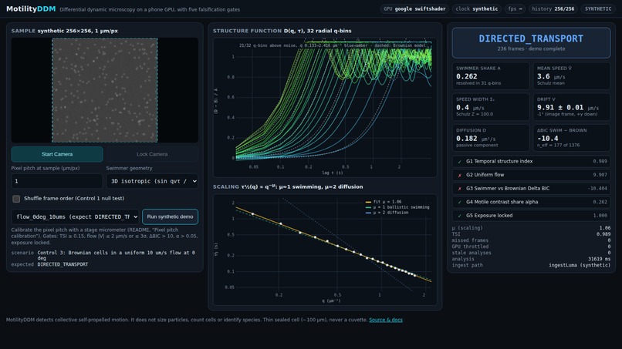Click the G2 Uniform flow value 9.907
Screen dimensions: 622x349
(x=600, y=175)
